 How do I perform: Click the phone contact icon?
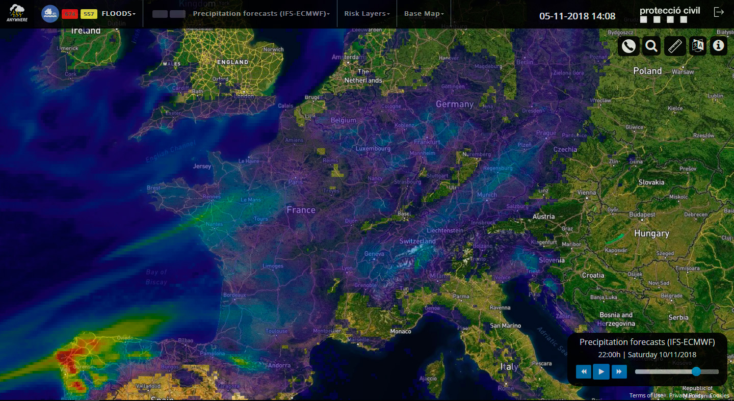tap(628, 46)
